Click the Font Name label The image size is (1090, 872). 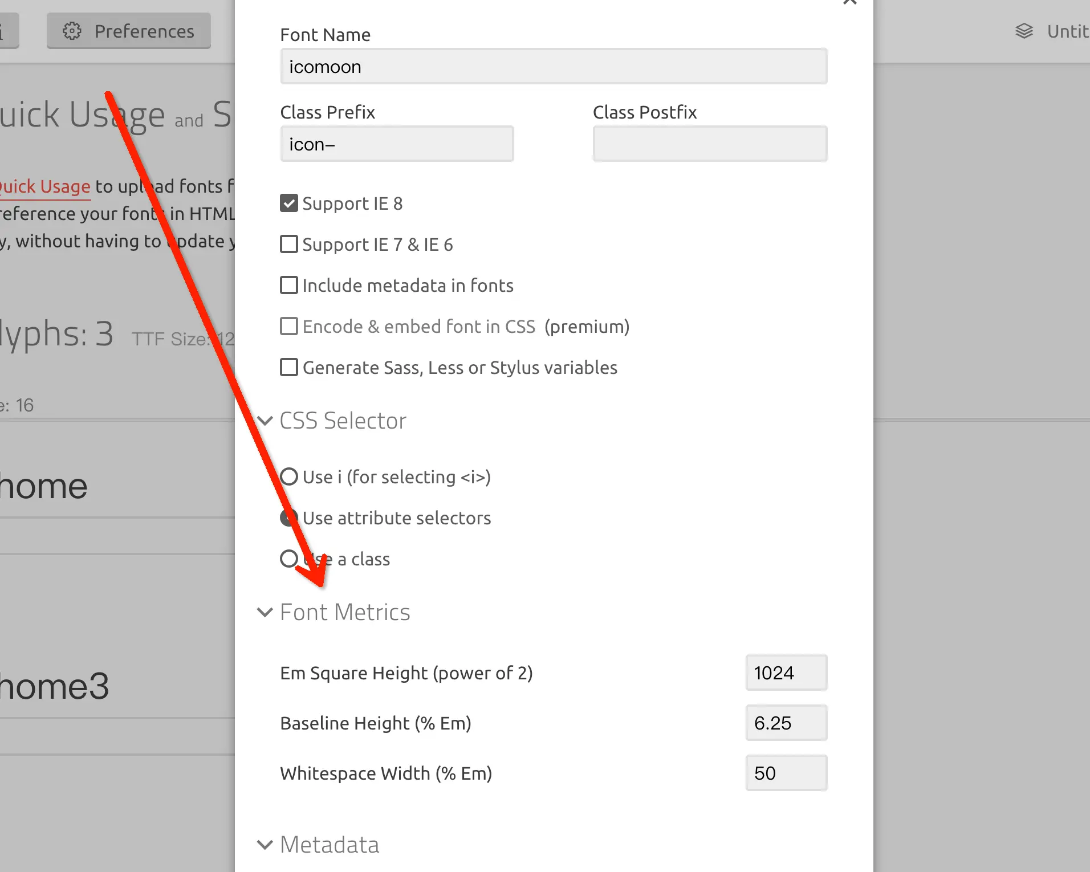pyautogui.click(x=326, y=35)
